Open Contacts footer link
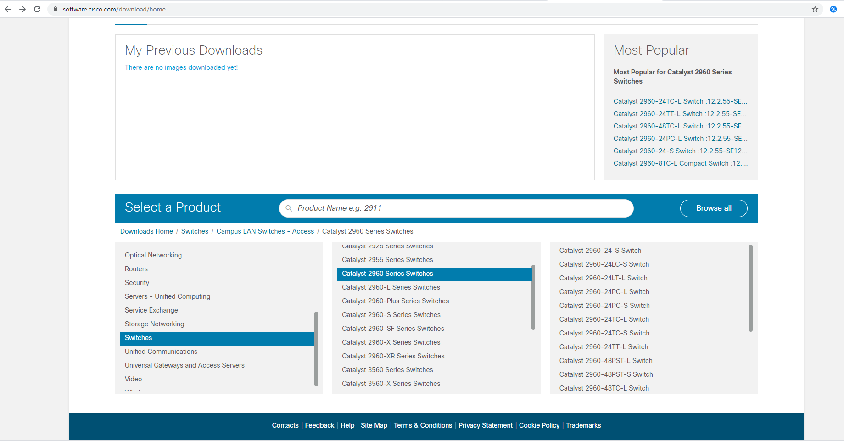Image resolution: width=844 pixels, height=441 pixels. tap(285, 425)
